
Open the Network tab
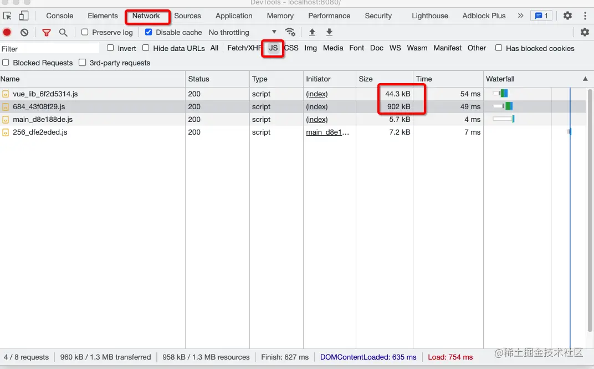click(x=146, y=16)
